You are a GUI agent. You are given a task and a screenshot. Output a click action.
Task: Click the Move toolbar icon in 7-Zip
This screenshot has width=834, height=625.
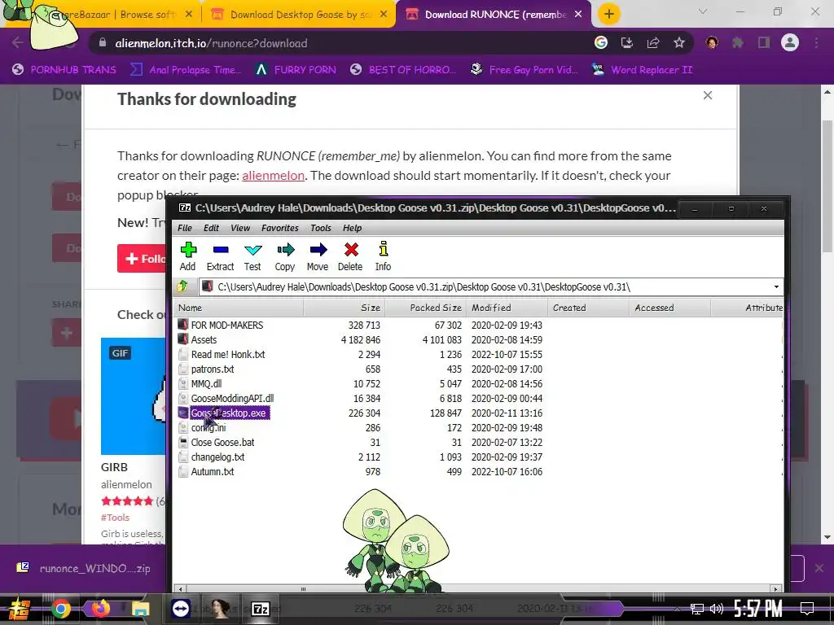pos(318,256)
